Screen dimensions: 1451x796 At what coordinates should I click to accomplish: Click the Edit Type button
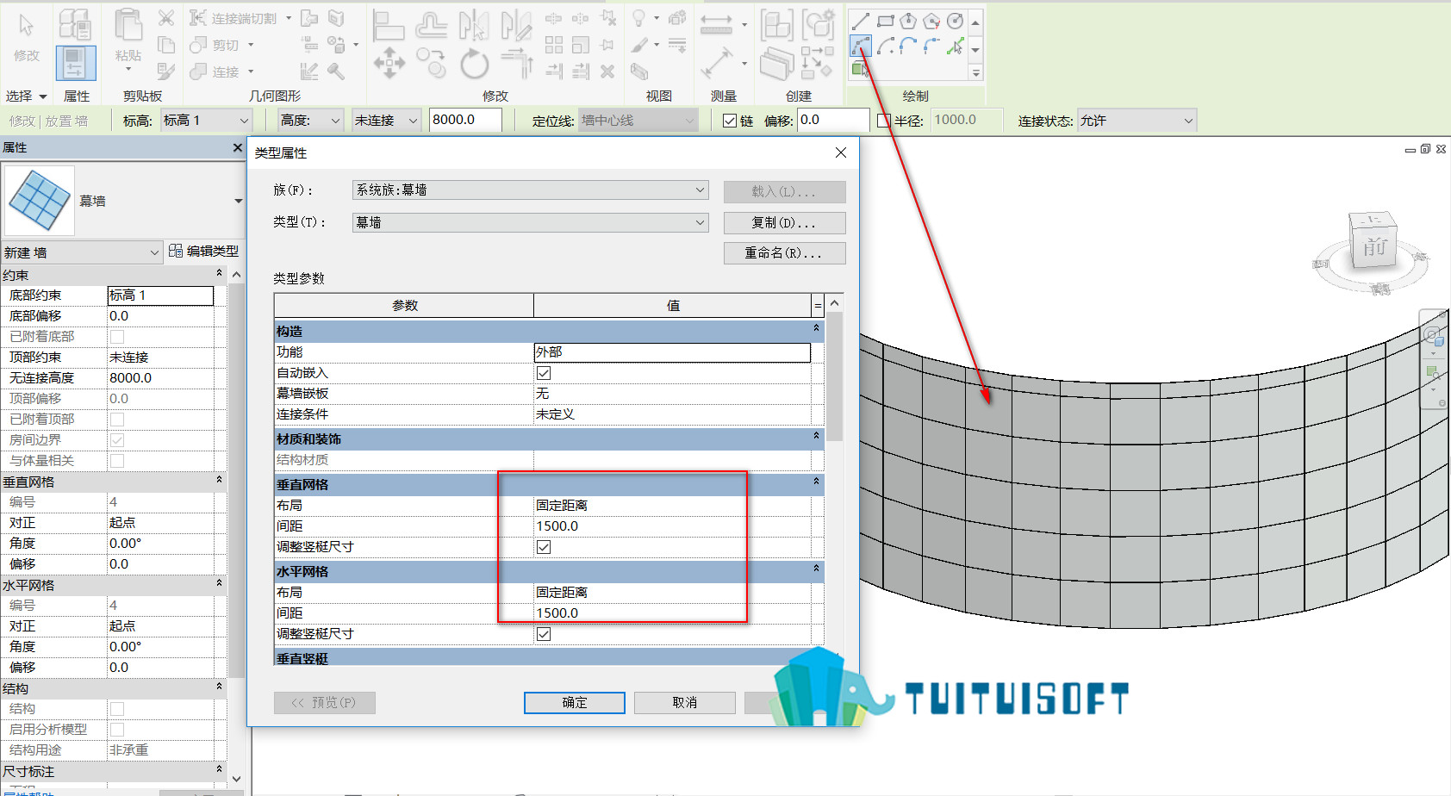tap(204, 251)
